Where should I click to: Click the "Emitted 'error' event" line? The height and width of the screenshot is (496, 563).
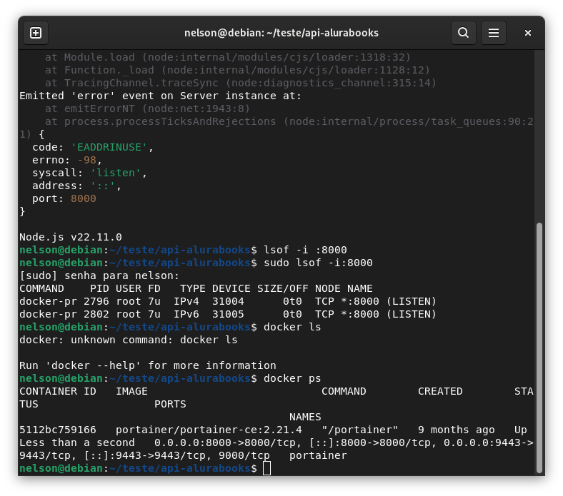coord(161,96)
